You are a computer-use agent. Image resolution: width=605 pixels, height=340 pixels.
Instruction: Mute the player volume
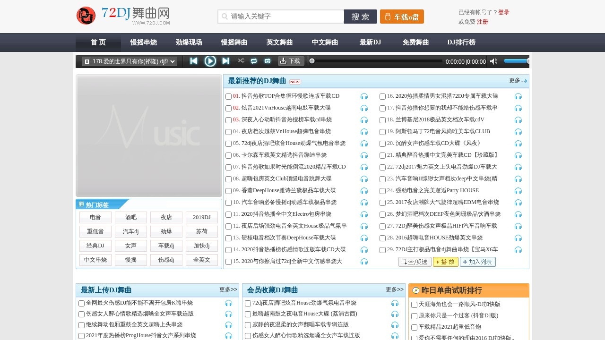click(x=493, y=61)
